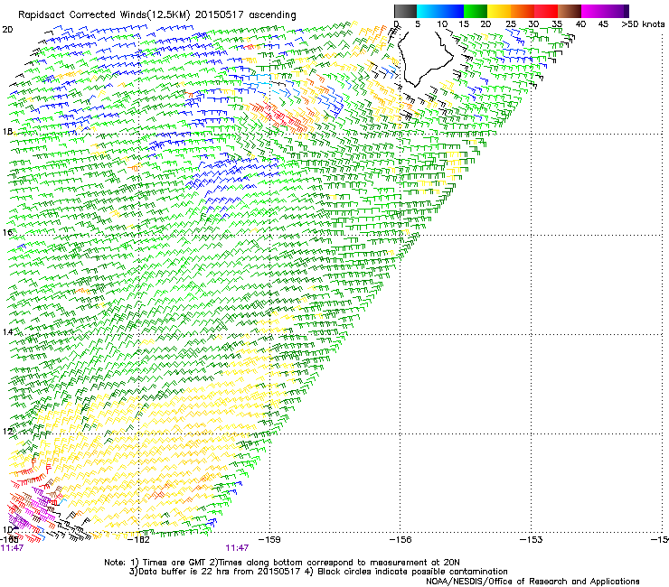Click the '12' latitude axis label

(7, 432)
